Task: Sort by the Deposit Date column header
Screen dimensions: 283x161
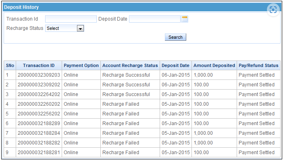Action: (x=176, y=65)
